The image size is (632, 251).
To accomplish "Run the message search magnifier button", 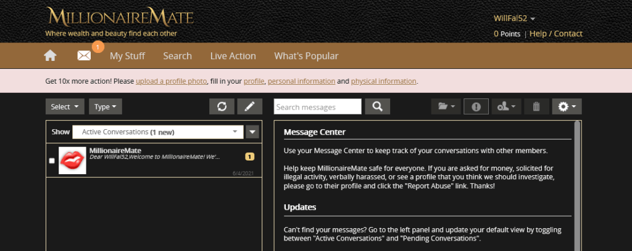I will [377, 106].
